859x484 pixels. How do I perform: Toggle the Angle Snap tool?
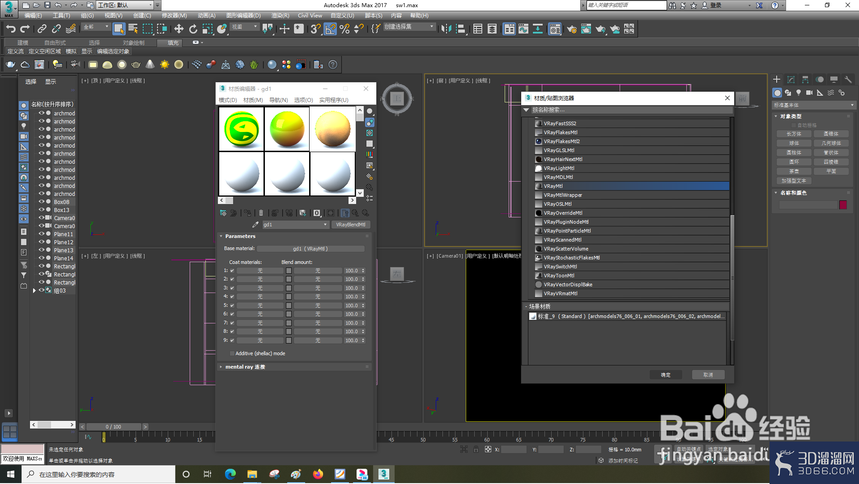[330, 29]
